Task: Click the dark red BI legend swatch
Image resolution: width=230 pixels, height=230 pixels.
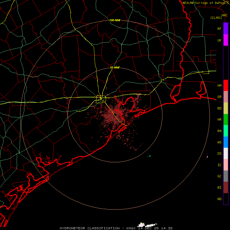Action: (226, 188)
